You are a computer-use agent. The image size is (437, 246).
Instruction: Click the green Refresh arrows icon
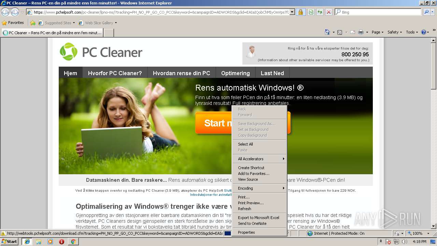(x=320, y=12)
